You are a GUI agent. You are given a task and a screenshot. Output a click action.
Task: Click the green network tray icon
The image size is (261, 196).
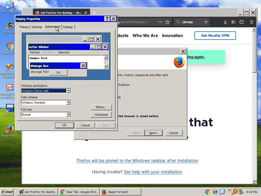tap(241, 192)
